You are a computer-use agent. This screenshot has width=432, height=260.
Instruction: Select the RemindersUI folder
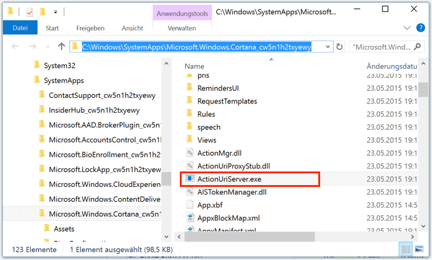[218, 89]
